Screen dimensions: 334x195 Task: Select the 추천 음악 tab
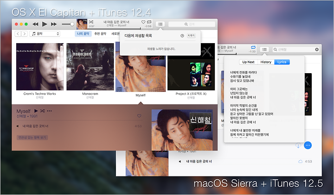tap(100, 34)
